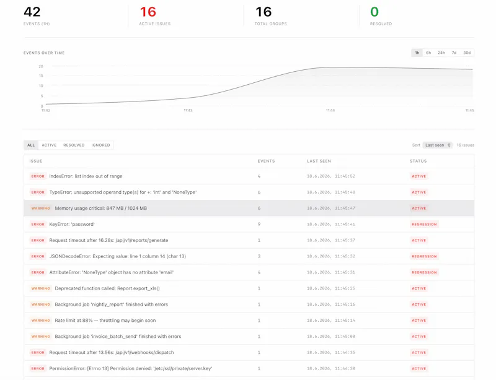Image resolution: width=496 pixels, height=380 pixels.
Task: Click event count 9 on KeyError row
Action: 259,224
